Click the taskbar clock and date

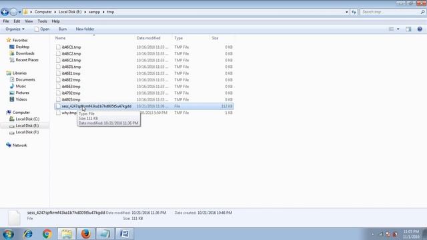pos(411,234)
